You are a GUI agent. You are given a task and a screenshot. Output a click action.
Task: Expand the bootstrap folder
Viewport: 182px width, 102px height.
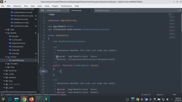(4, 71)
